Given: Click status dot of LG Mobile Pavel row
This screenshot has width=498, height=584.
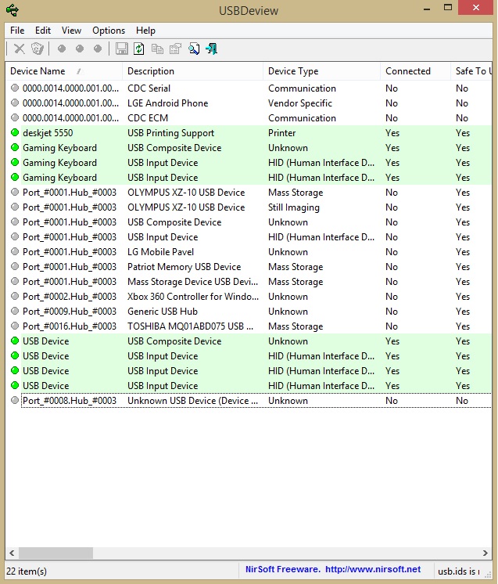Looking at the screenshot, I should 15,251.
